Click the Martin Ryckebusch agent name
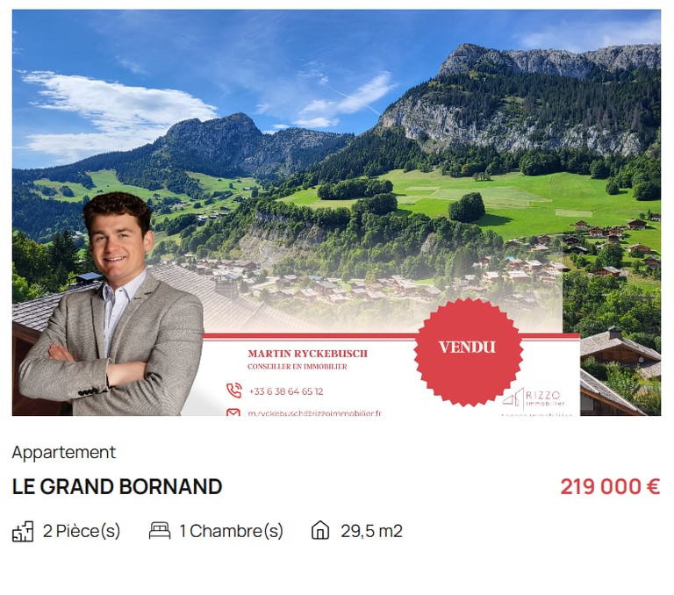Viewport: 674px width, 595px height. coord(307,354)
